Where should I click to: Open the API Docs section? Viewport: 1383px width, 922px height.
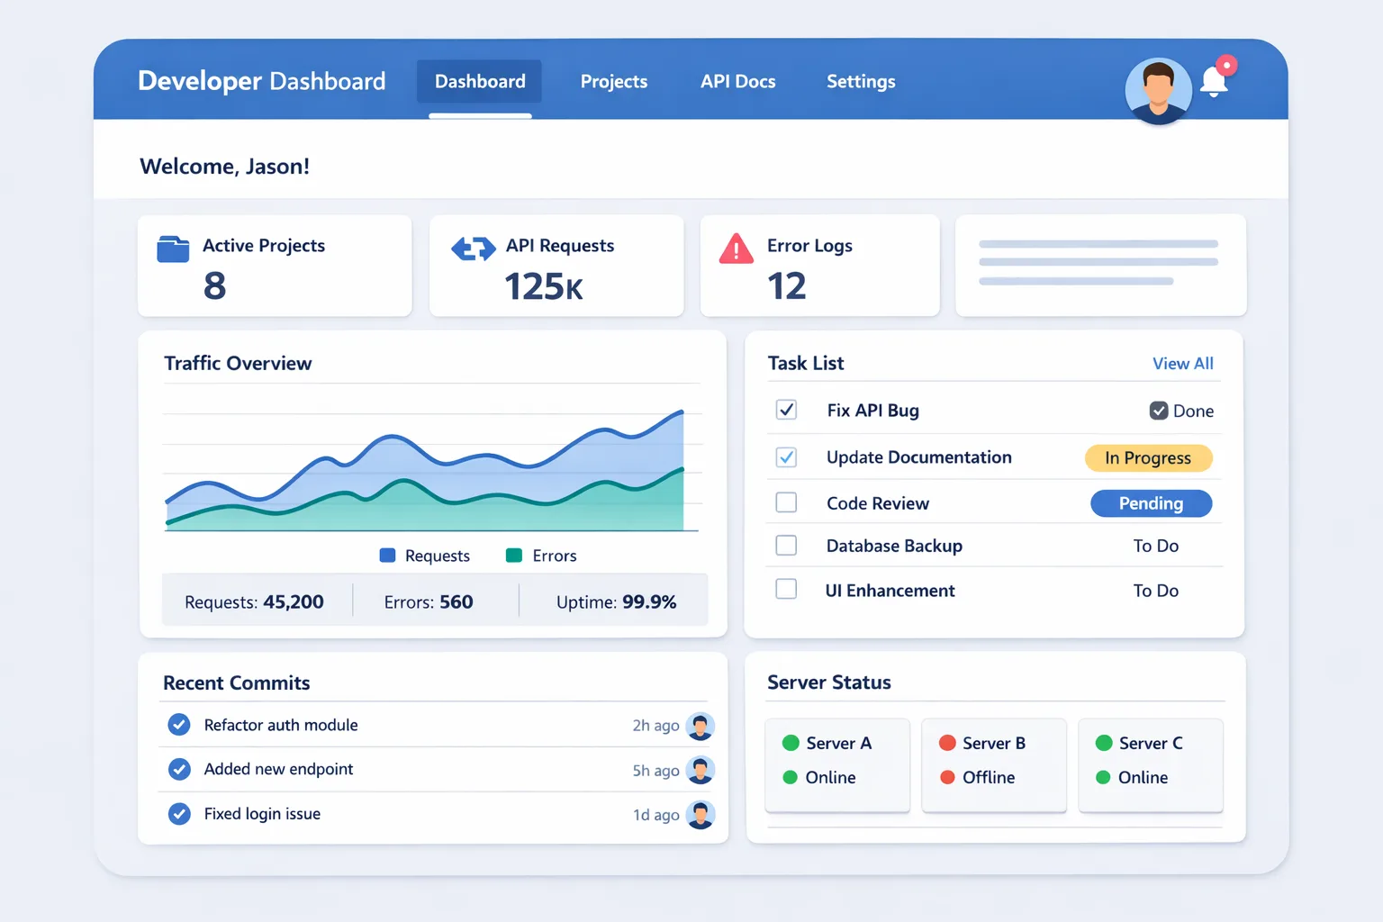(x=737, y=82)
